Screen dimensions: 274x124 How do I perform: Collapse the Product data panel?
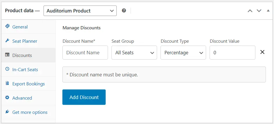(x=268, y=11)
